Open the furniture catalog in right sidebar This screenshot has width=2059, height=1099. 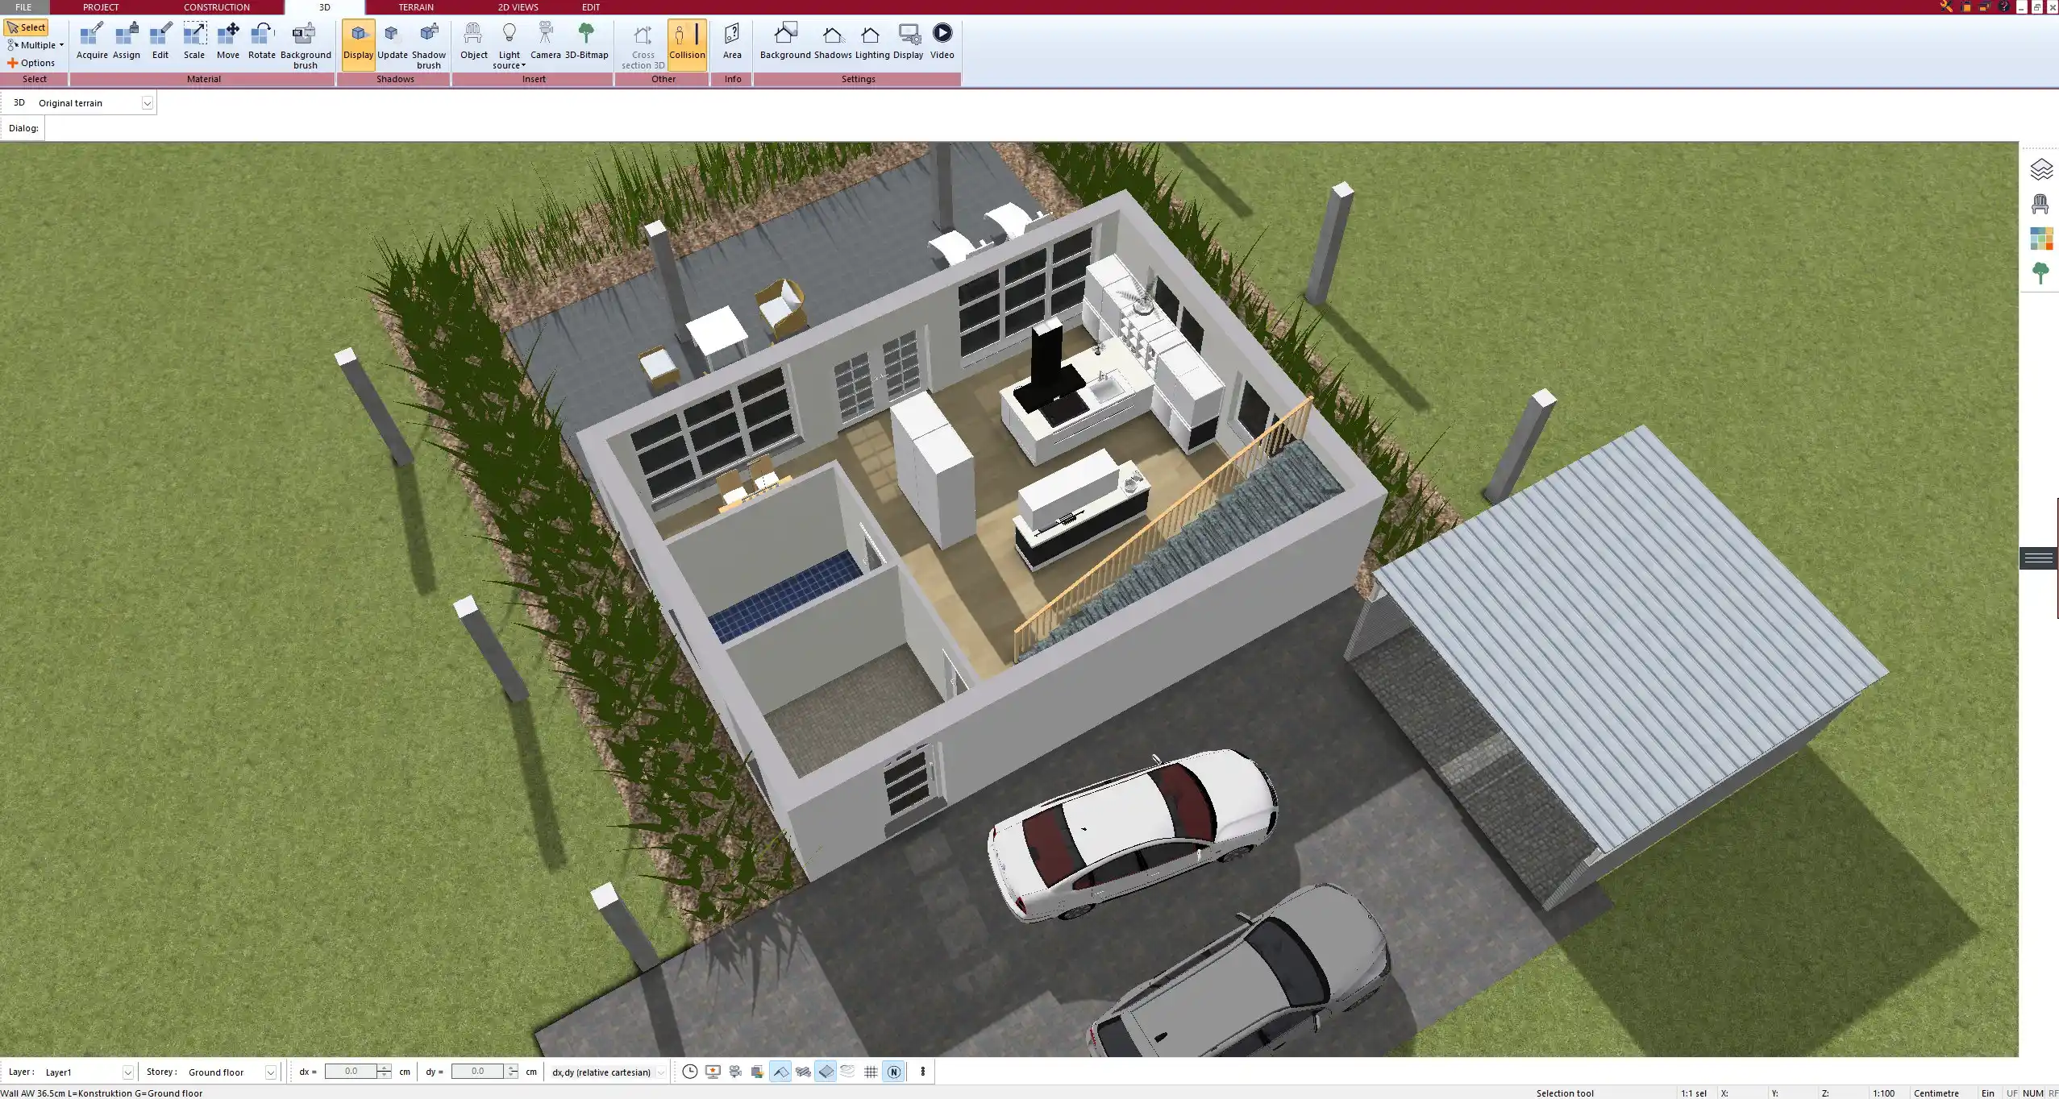coord(2041,203)
